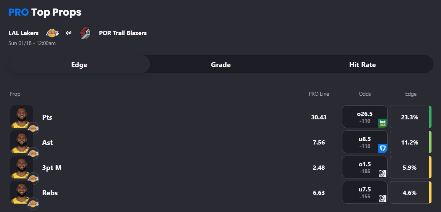Click the Trail Blazers logo in matchup header
441x212 pixels.
[x=85, y=33]
